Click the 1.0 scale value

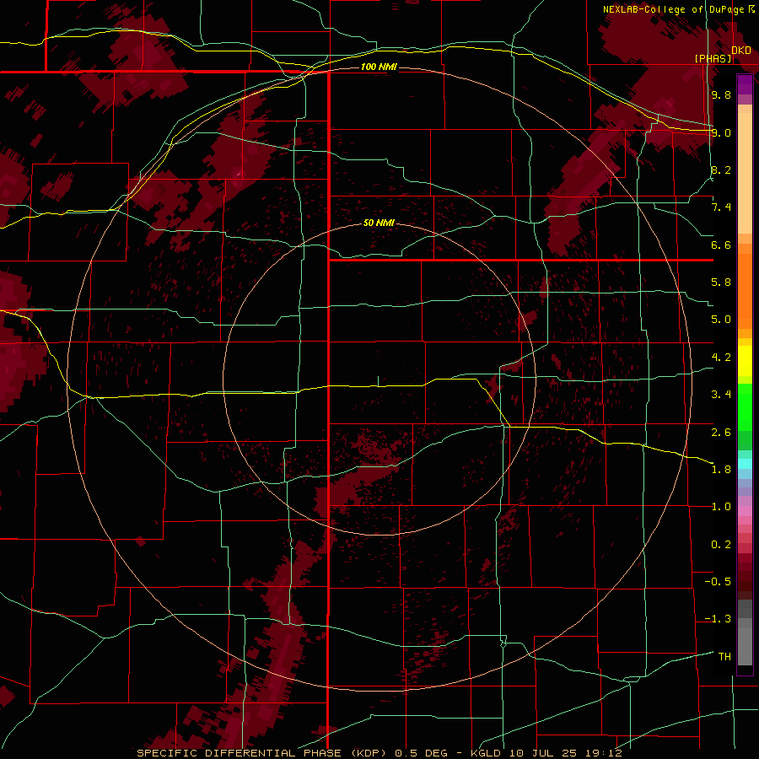coord(721,507)
